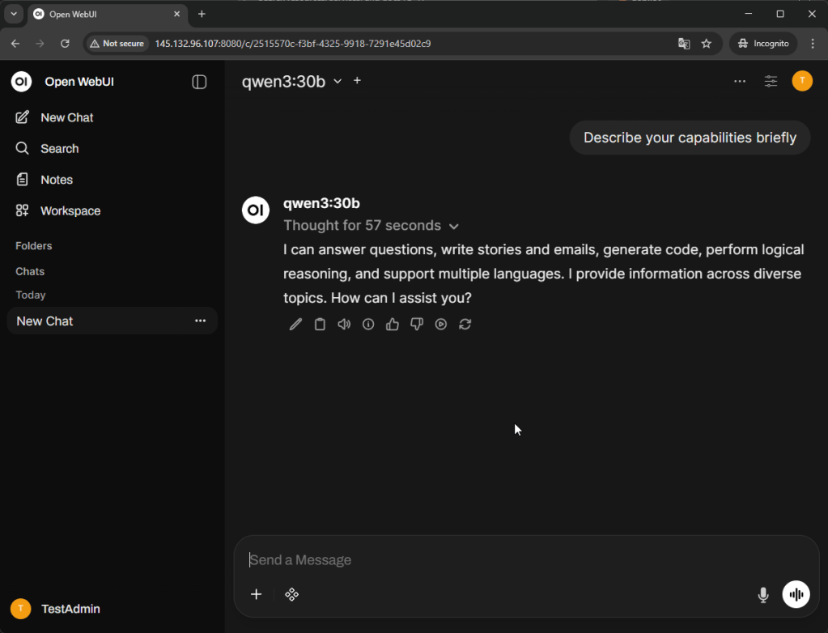The height and width of the screenshot is (633, 828).
Task: Regenerate the response
Action: click(465, 325)
